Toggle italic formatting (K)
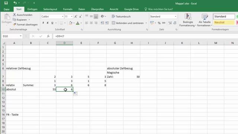This screenshot has height=134, width=238. coord(48,23)
